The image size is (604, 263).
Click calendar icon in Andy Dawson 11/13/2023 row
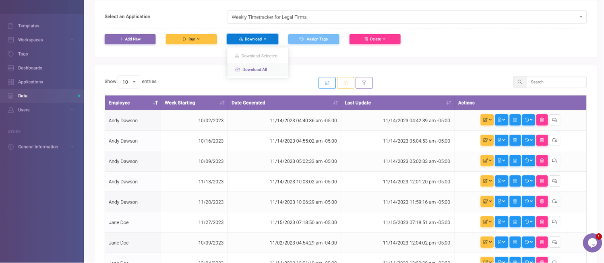tap(515, 181)
